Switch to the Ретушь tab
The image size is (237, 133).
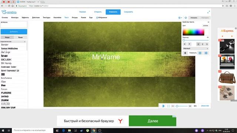pos(75,18)
